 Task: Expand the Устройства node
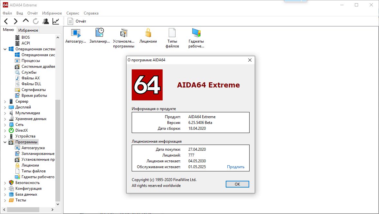[x=5, y=137]
